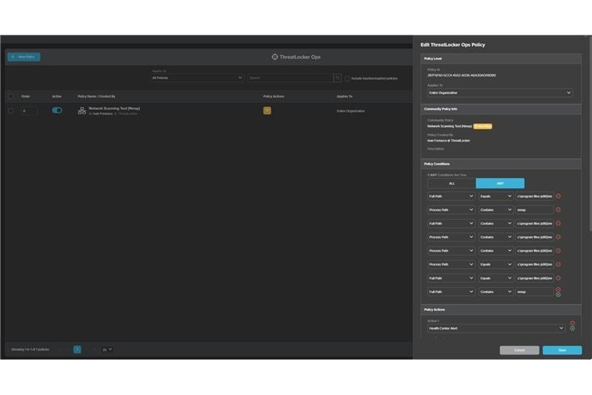The image size is (592, 395).
Task: Go to page 1 in pagination
Action: [77, 349]
